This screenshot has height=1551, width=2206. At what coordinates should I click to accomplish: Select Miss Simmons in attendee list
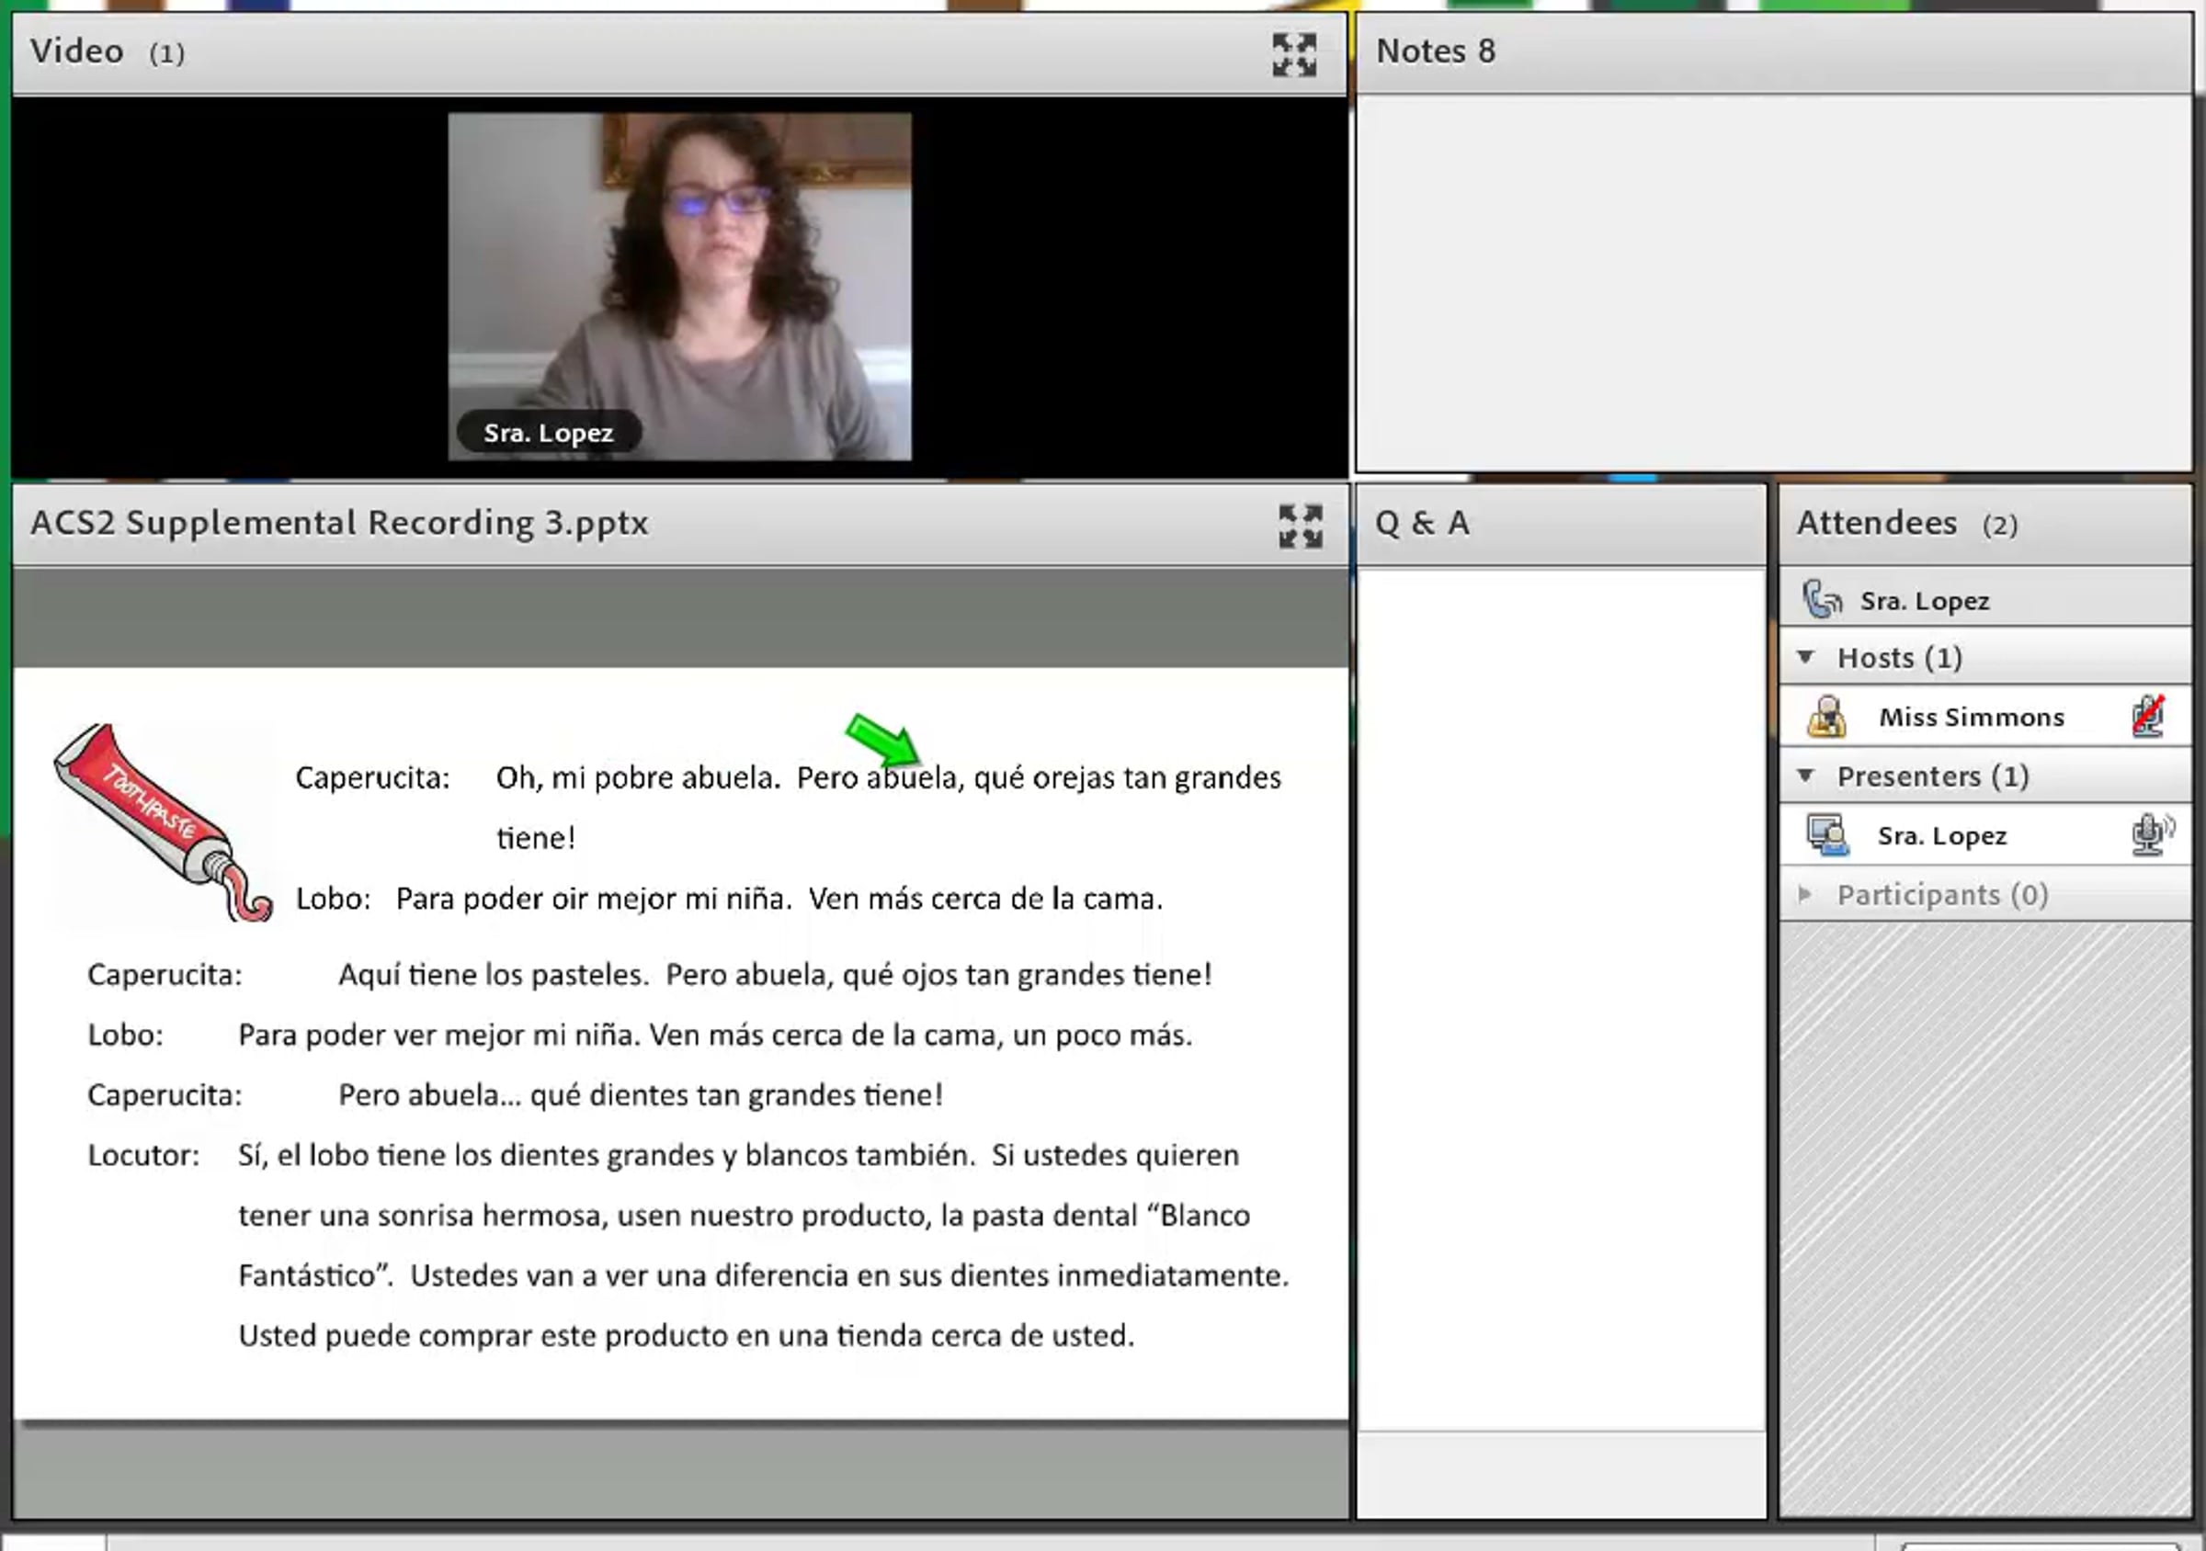[1971, 718]
